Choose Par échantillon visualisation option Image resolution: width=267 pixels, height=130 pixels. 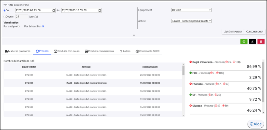(x=43, y=26)
